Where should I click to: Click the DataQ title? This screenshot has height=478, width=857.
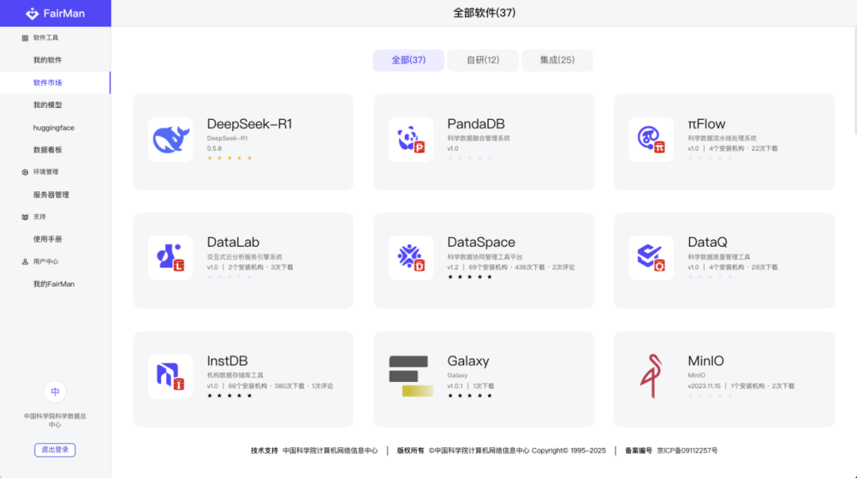click(x=707, y=242)
